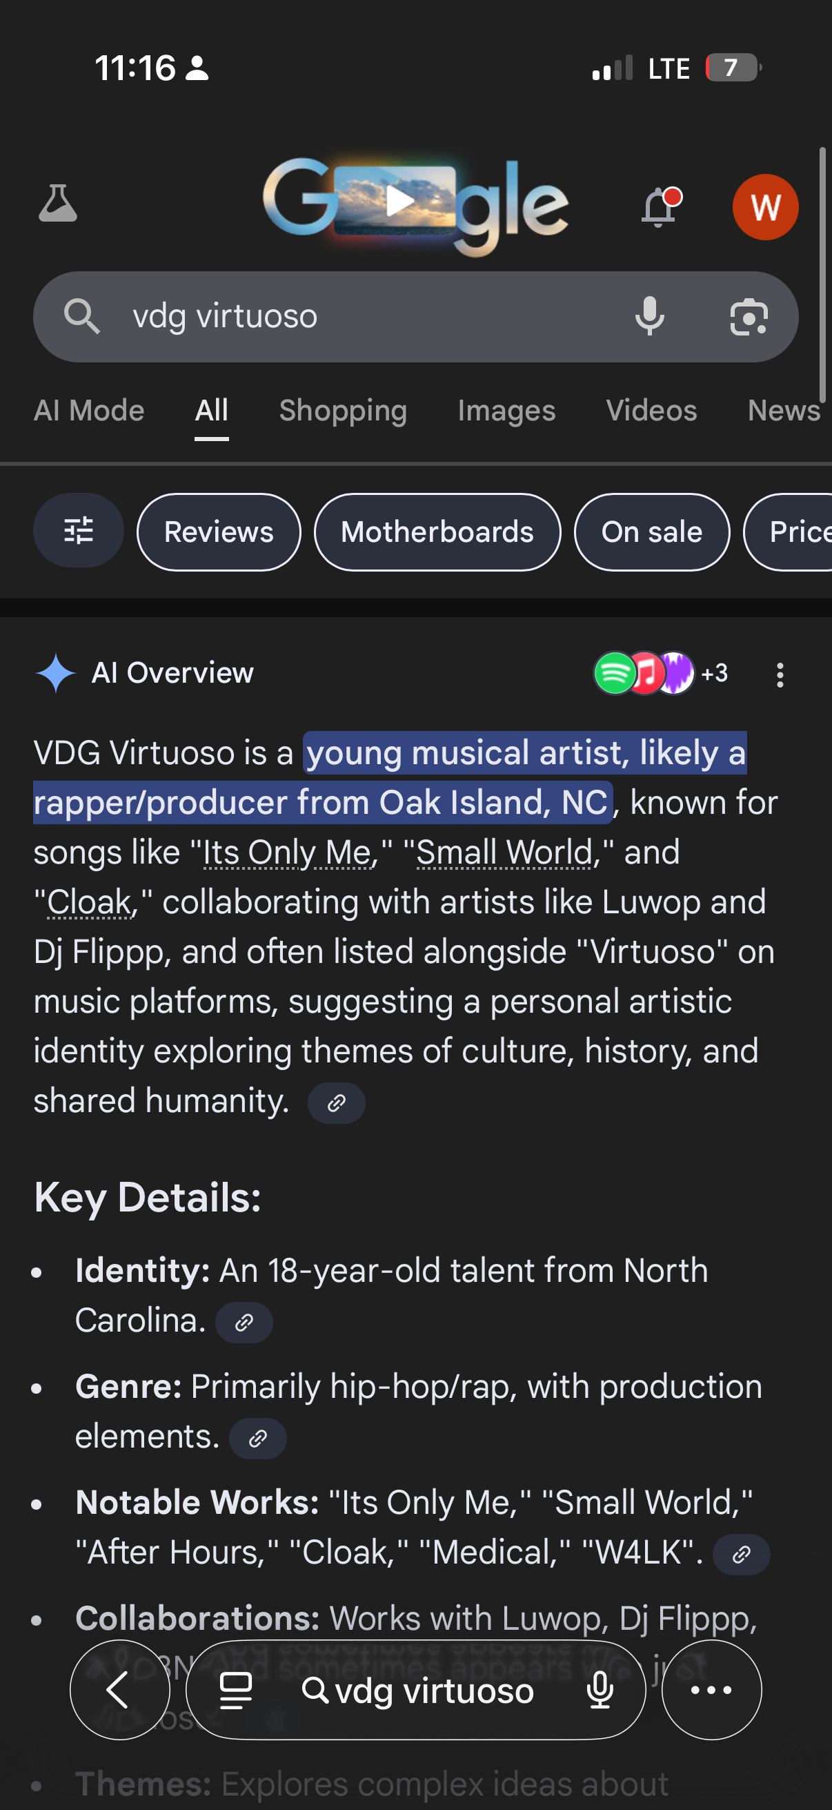Image resolution: width=832 pixels, height=1810 pixels.
Task: Open the account profile avatar
Action: click(764, 207)
